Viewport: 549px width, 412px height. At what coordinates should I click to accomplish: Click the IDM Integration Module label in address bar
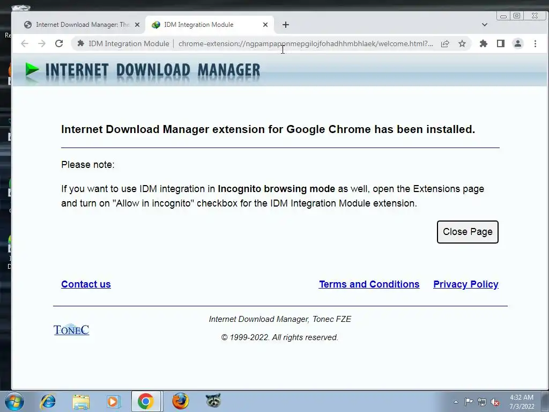[129, 43]
